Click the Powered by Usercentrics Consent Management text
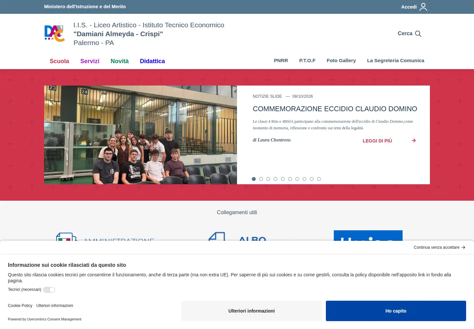The image size is (474, 329). click(44, 319)
